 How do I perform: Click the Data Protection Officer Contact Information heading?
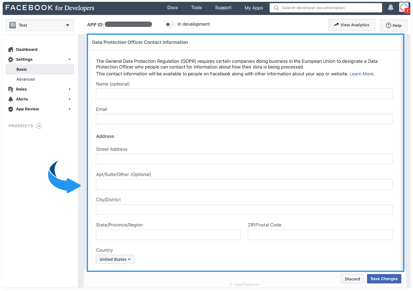point(140,42)
